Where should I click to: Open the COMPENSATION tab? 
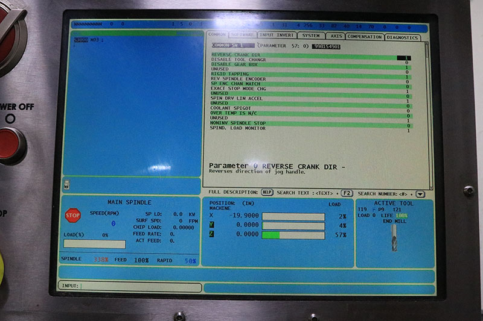click(363, 37)
